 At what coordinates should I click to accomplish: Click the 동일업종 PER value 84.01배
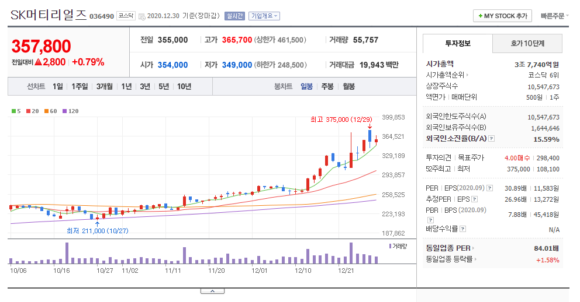(x=546, y=248)
